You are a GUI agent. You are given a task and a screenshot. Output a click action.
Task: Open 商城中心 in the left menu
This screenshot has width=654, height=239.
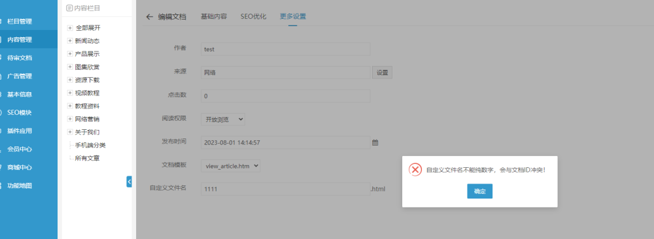point(20,167)
